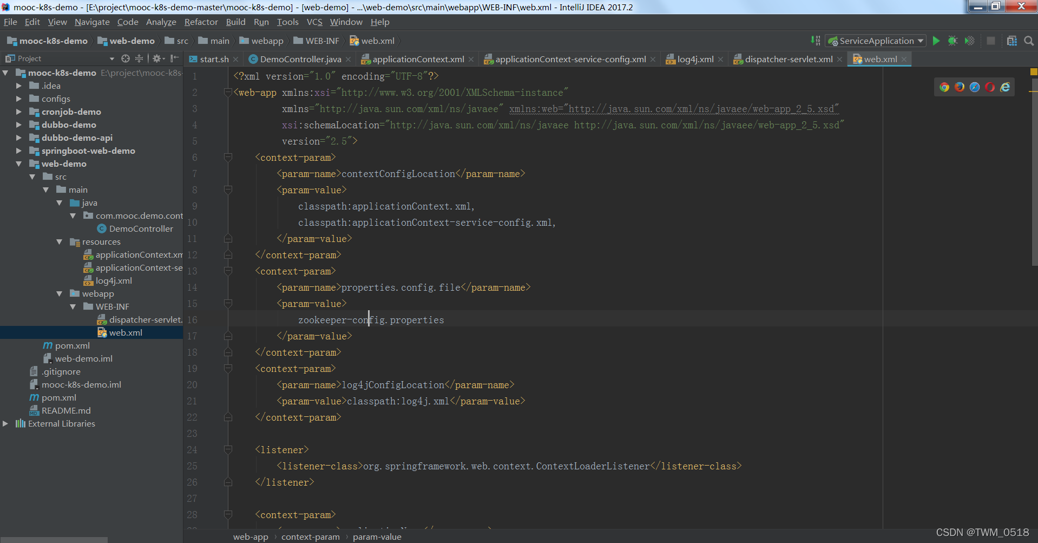Expand the .idea folder
This screenshot has height=543, width=1038.
pyautogui.click(x=19, y=86)
